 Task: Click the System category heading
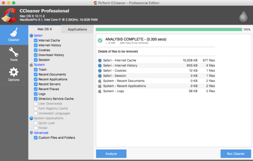(x=39, y=65)
